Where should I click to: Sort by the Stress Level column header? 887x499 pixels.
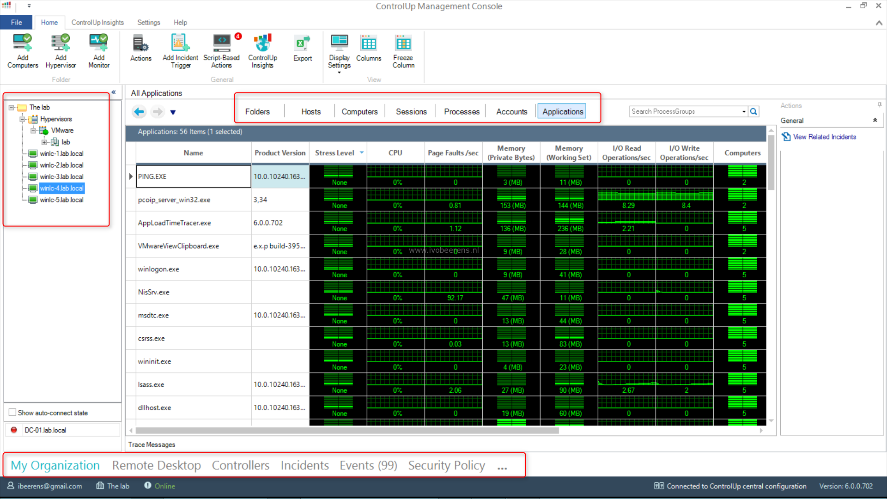(x=338, y=153)
